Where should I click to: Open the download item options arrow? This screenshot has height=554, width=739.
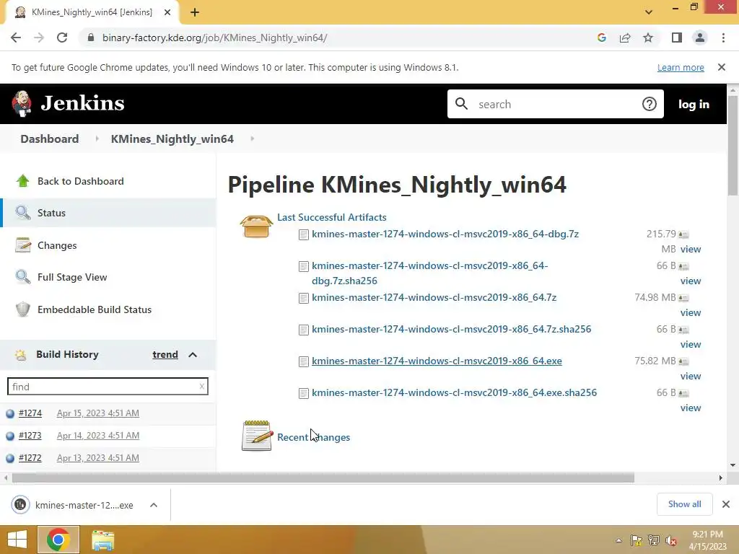pos(154,505)
